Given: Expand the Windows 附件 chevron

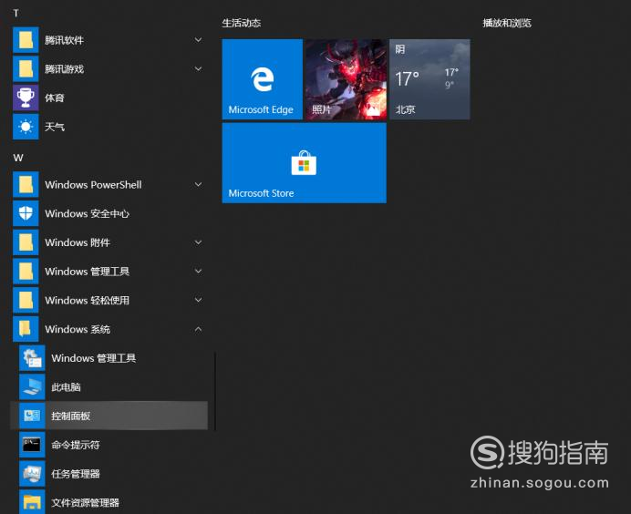Looking at the screenshot, I should click(199, 242).
